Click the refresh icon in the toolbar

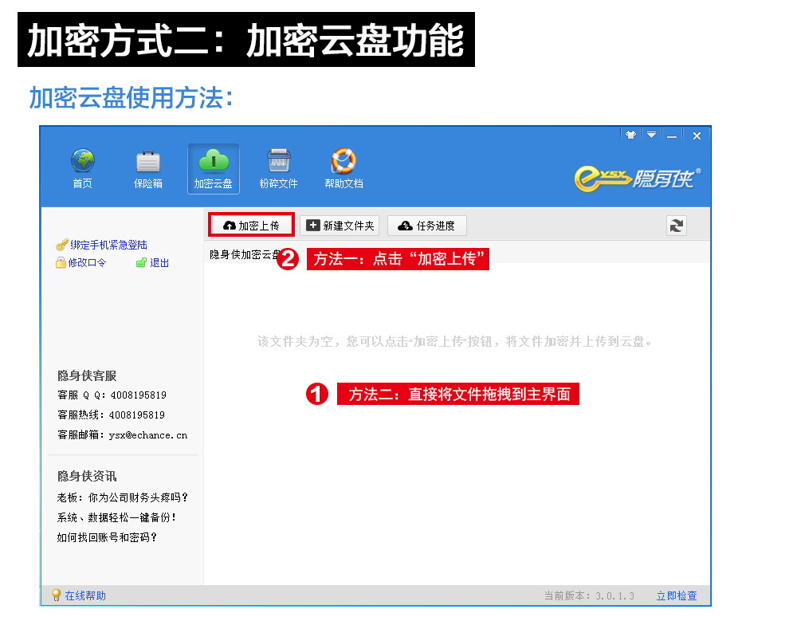pos(677,226)
